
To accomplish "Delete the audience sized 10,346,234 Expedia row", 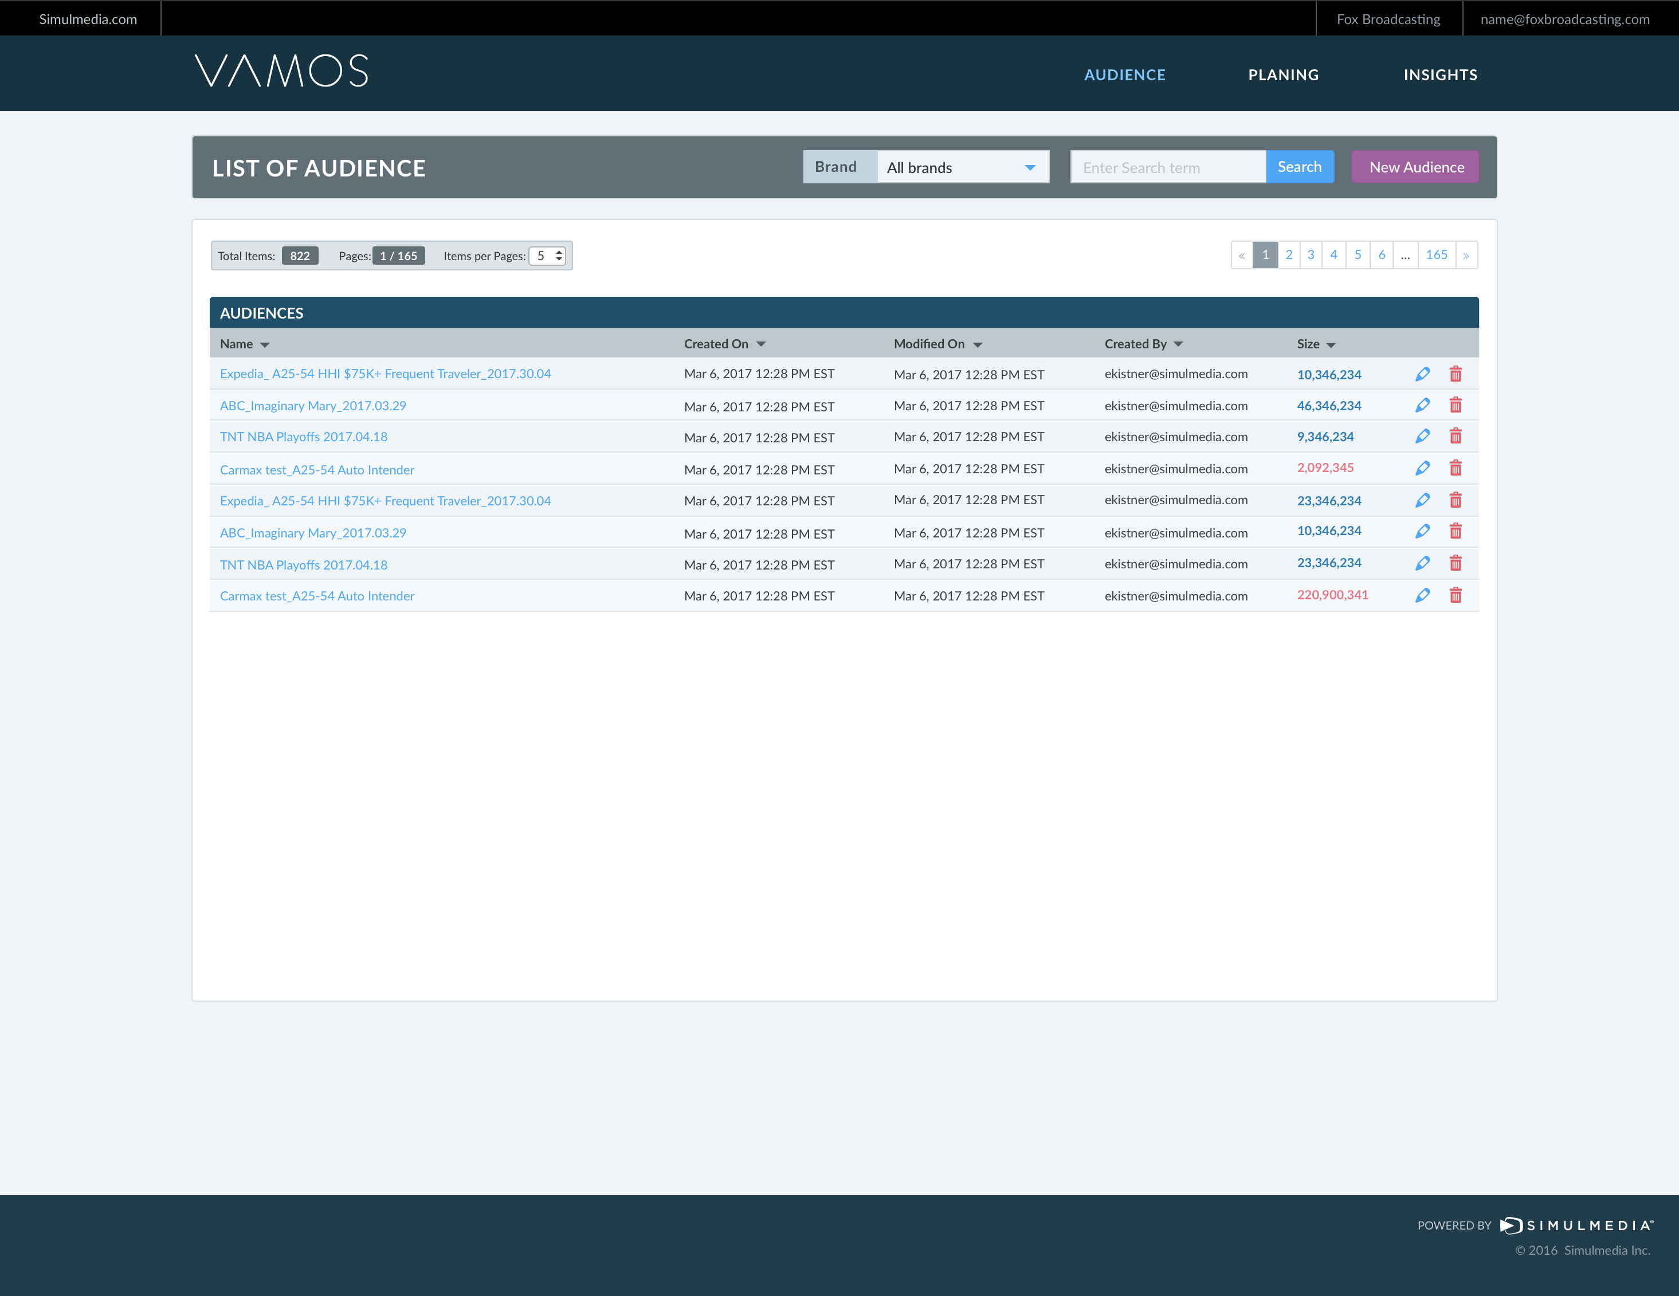I will (1456, 374).
